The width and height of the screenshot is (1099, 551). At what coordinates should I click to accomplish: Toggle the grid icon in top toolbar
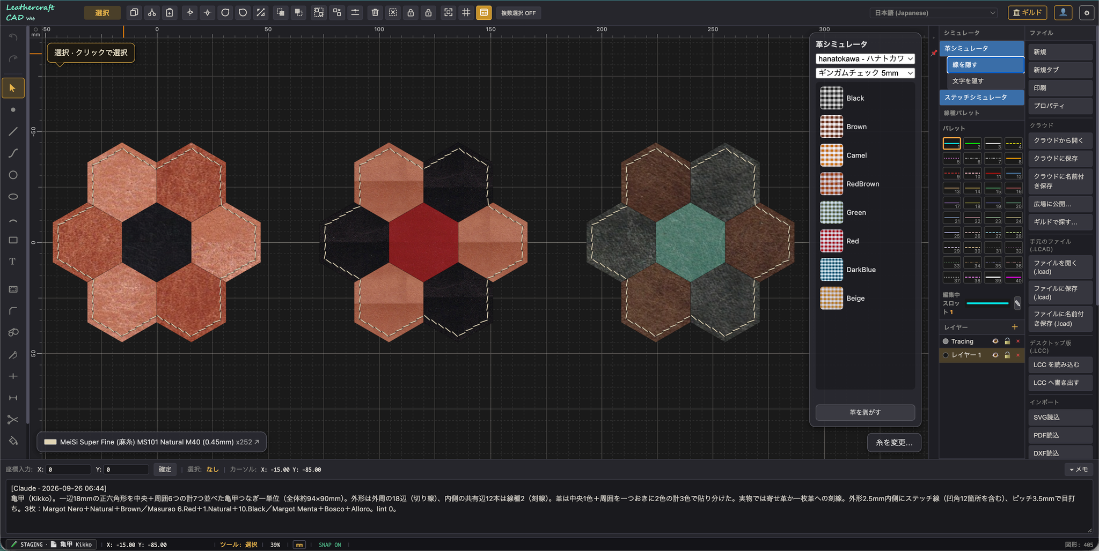pos(466,12)
